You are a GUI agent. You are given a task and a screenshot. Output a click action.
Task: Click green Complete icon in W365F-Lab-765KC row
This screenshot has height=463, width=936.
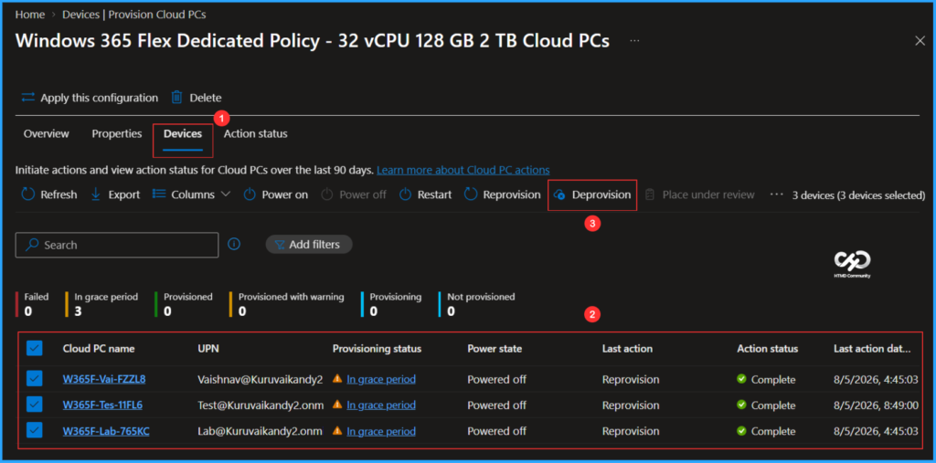[x=741, y=430]
